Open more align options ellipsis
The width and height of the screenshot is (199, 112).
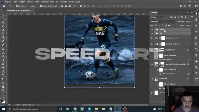pyautogui.click(x=99, y=6)
